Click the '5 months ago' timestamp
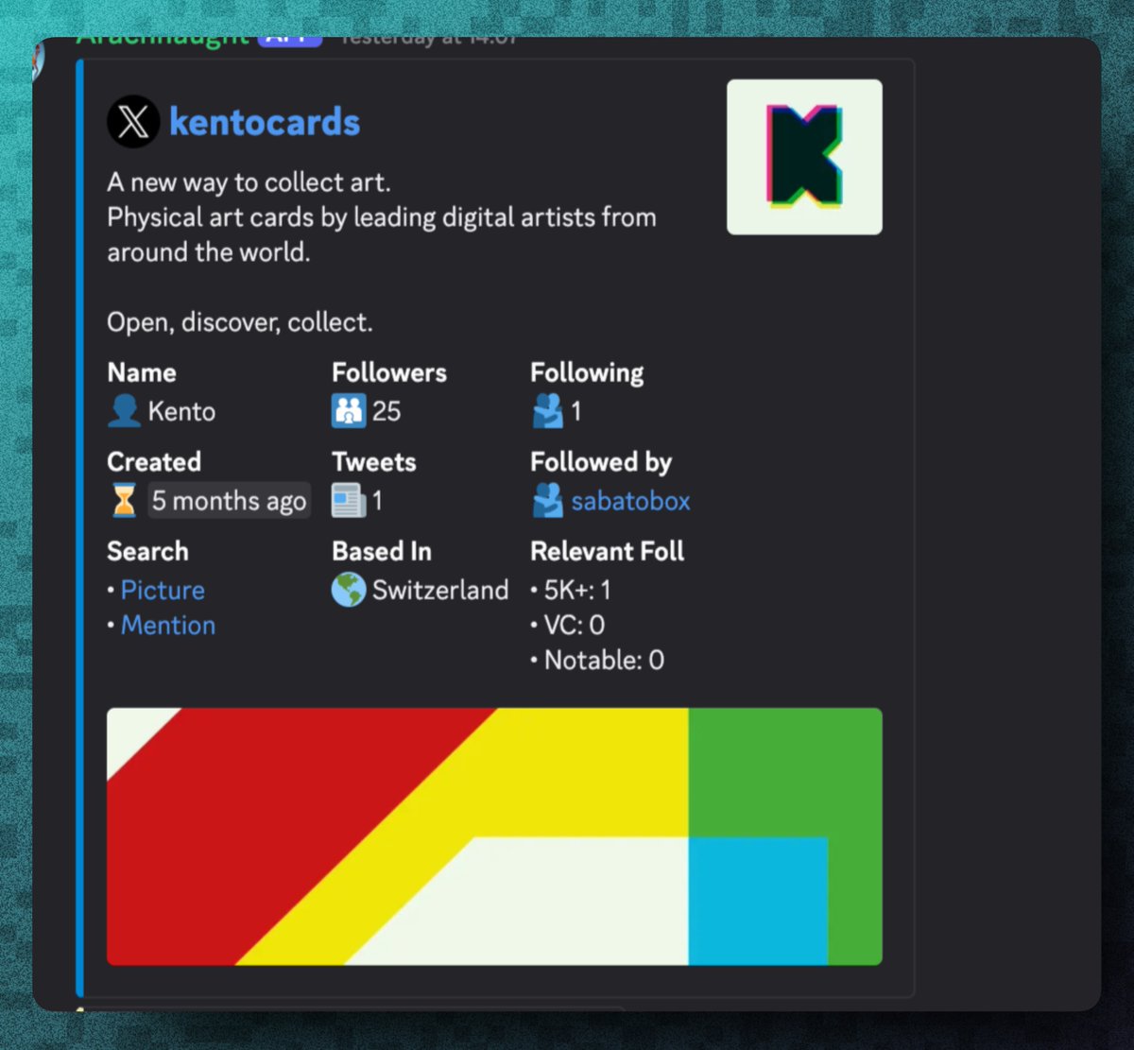The width and height of the screenshot is (1134, 1050). [230, 501]
